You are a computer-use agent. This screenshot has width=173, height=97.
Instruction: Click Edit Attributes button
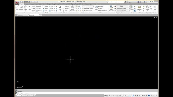103,11
